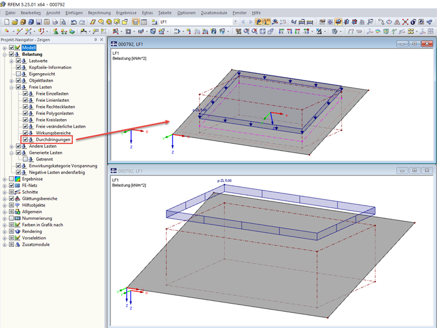This screenshot has height=328, width=437.
Task: Collapse the Belastung tree node
Action: [5, 55]
